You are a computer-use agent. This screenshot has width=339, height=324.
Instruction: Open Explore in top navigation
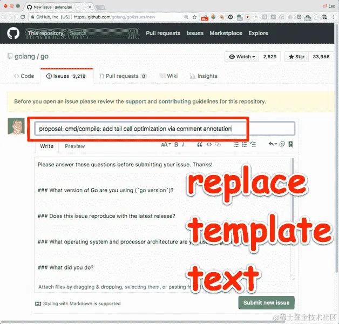259,33
